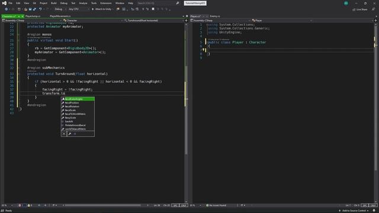Open the Test menu

point(73,3)
